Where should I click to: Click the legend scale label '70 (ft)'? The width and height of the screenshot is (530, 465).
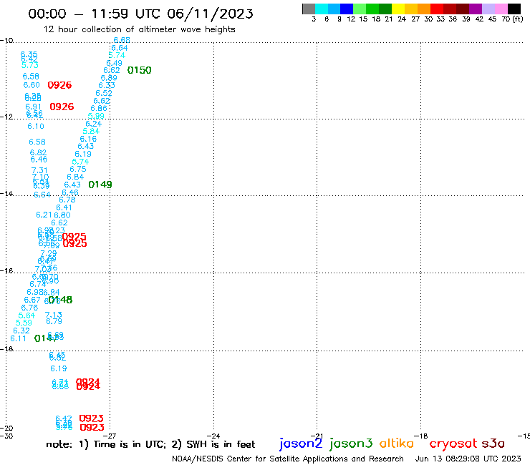point(512,19)
